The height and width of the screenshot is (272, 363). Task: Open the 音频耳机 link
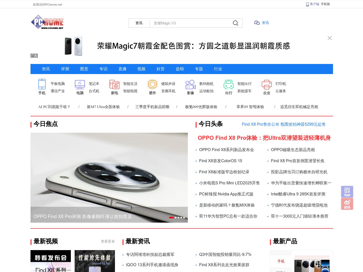pos(168,91)
